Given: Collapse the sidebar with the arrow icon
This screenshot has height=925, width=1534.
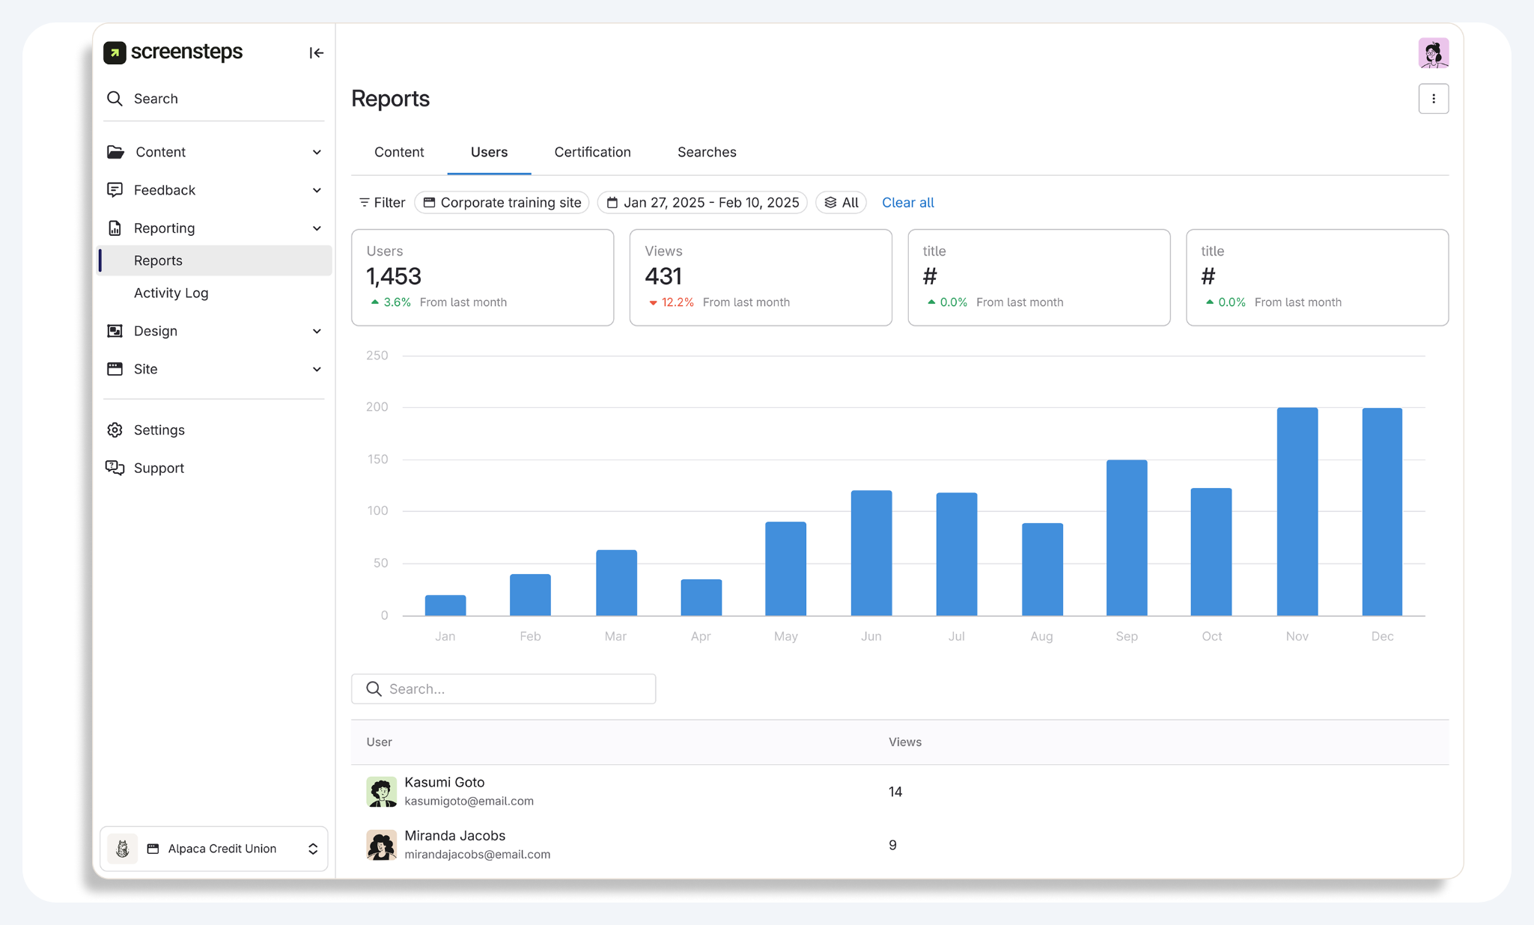Looking at the screenshot, I should tap(316, 53).
